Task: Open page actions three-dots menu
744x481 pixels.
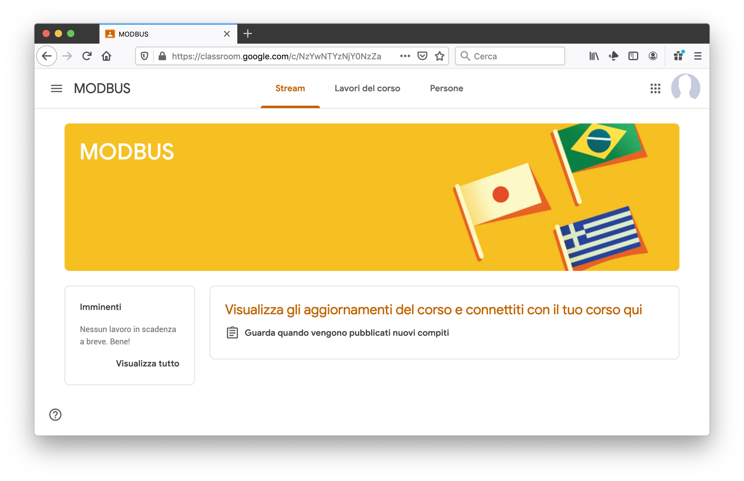Action: coord(405,56)
